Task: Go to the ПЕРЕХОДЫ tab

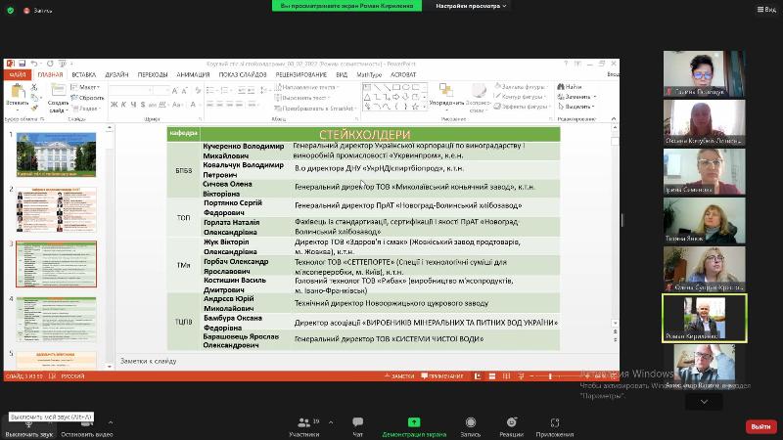Action: point(153,75)
